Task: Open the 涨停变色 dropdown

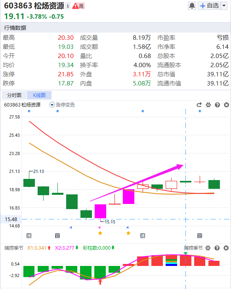Action: tap(62, 105)
